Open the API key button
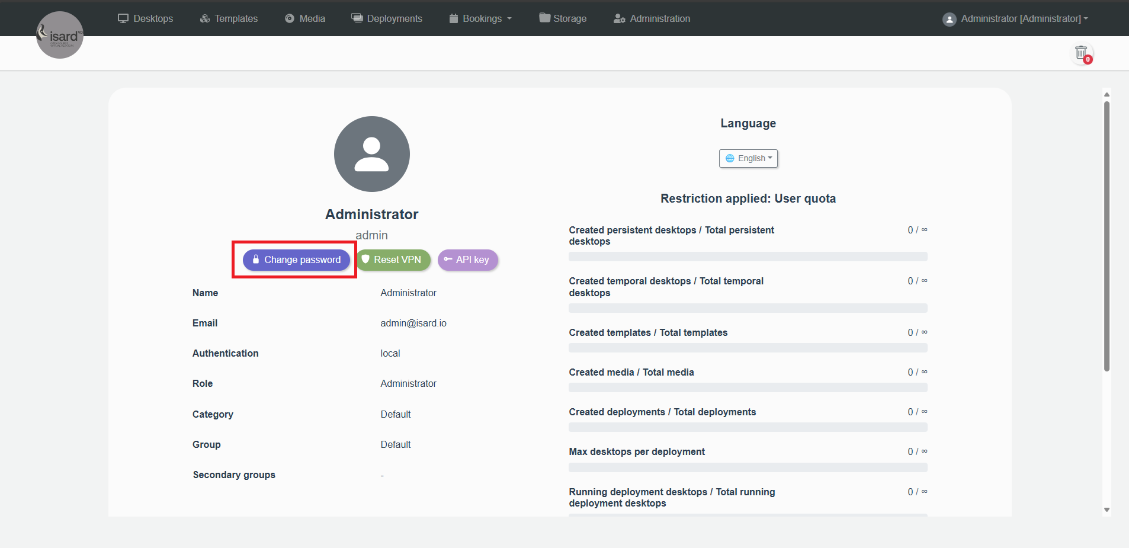Screen dimensions: 1129x548 tap(467, 260)
